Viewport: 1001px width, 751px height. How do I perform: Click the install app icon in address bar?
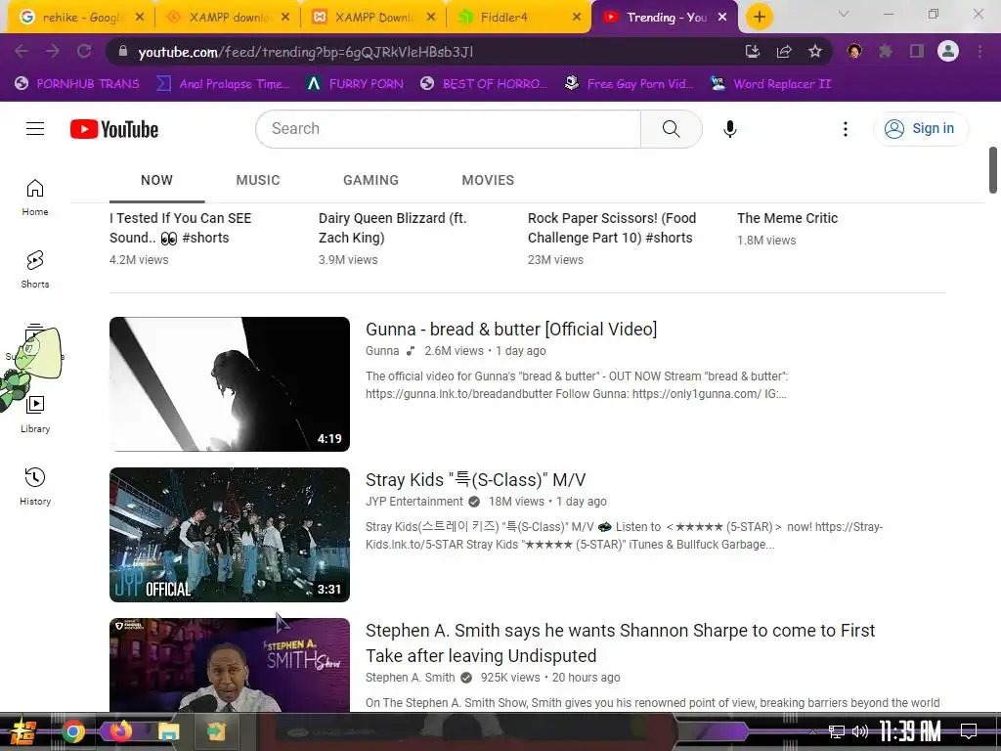coord(753,51)
